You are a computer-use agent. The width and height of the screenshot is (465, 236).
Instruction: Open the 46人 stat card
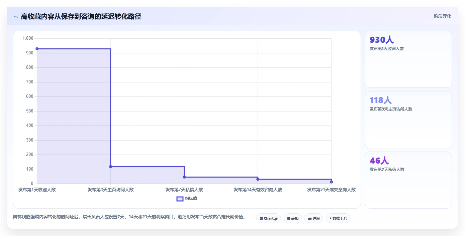(x=408, y=180)
